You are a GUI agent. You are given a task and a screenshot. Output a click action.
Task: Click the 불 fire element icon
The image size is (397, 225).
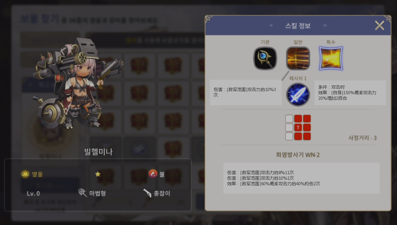point(153,174)
